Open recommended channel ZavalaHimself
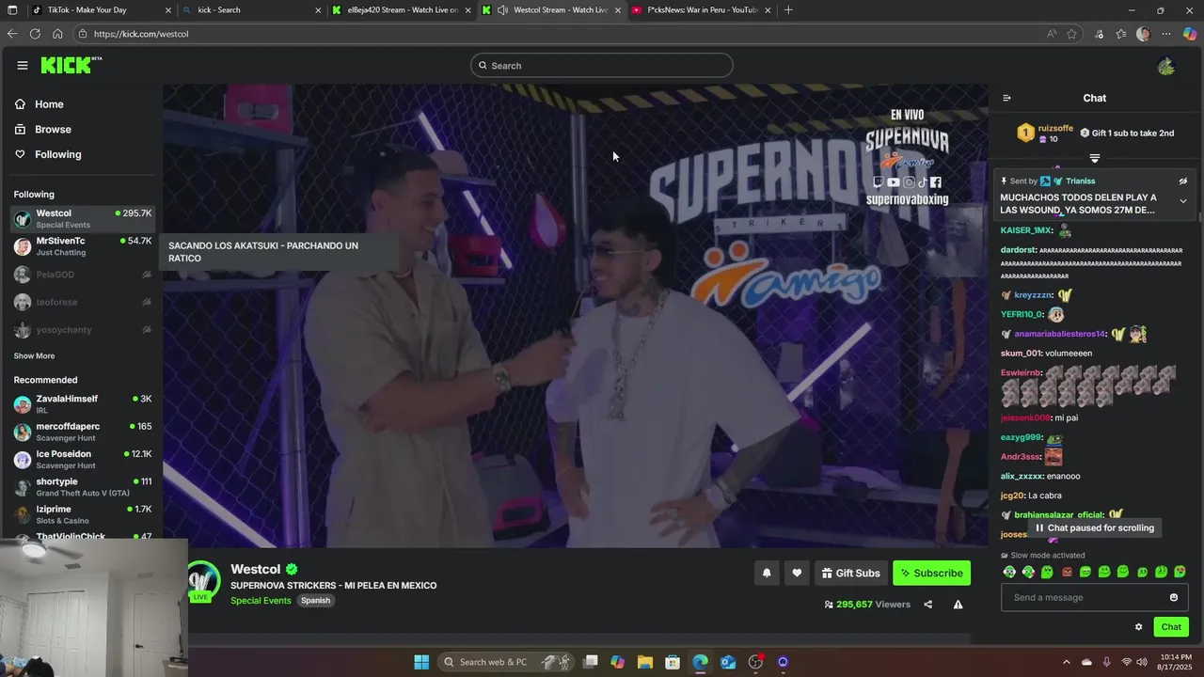 click(x=83, y=404)
